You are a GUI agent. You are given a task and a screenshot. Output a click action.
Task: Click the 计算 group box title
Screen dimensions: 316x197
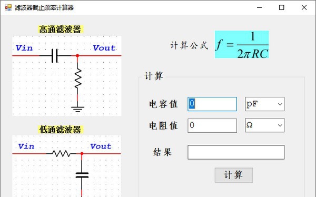pos(154,76)
